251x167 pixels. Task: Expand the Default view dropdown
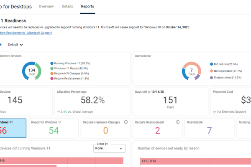coord(15,45)
